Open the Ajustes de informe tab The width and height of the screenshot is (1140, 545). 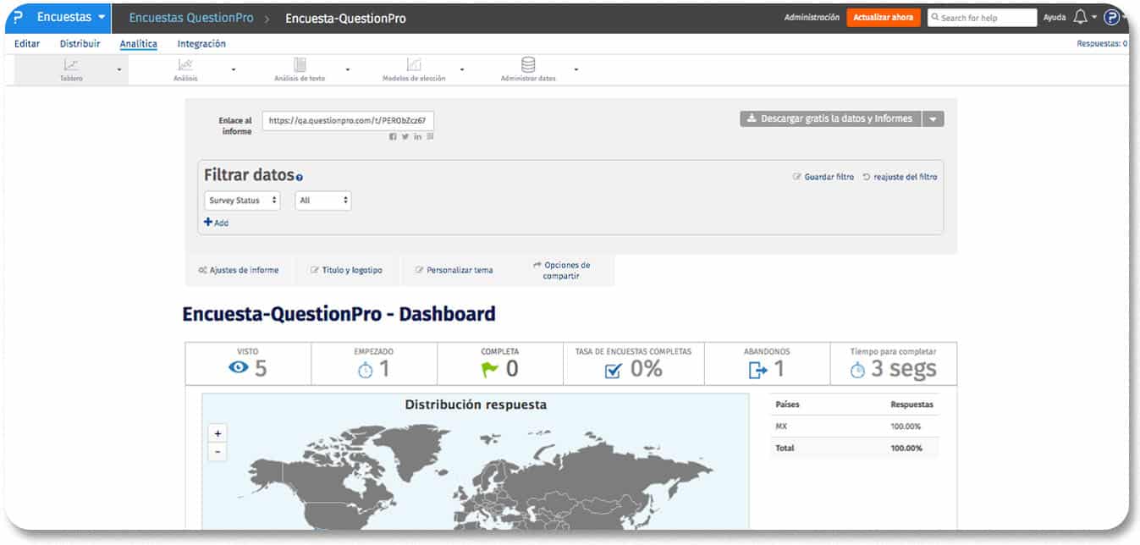pyautogui.click(x=238, y=270)
